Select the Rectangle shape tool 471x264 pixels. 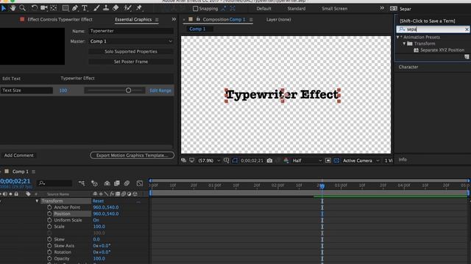point(65,8)
